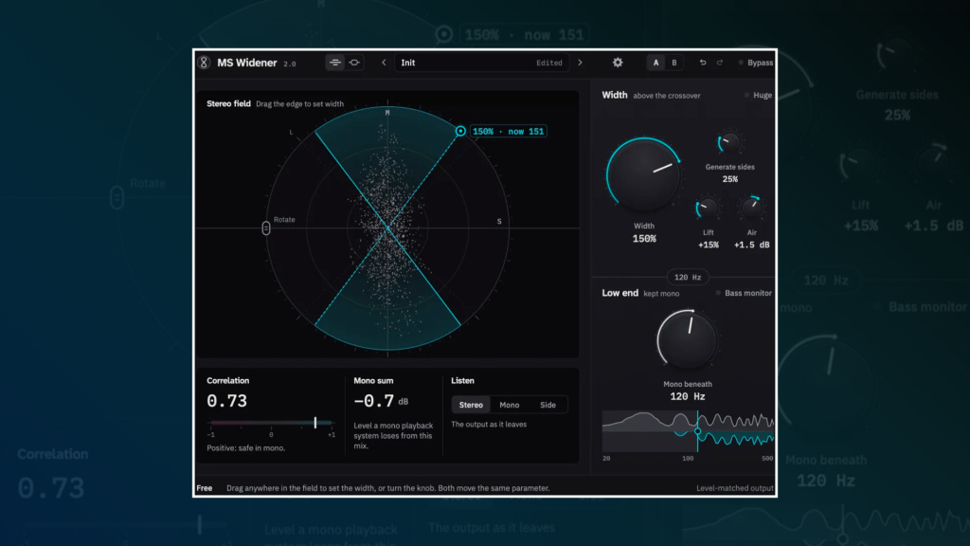Image resolution: width=970 pixels, height=546 pixels.
Task: Toggle the Bass monitor option
Action: (x=744, y=293)
